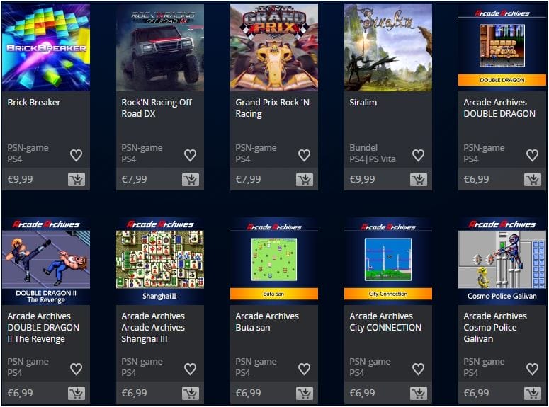
Task: Wishlist DOUBLE DRAGON II The Revenge
Action: click(76, 369)
